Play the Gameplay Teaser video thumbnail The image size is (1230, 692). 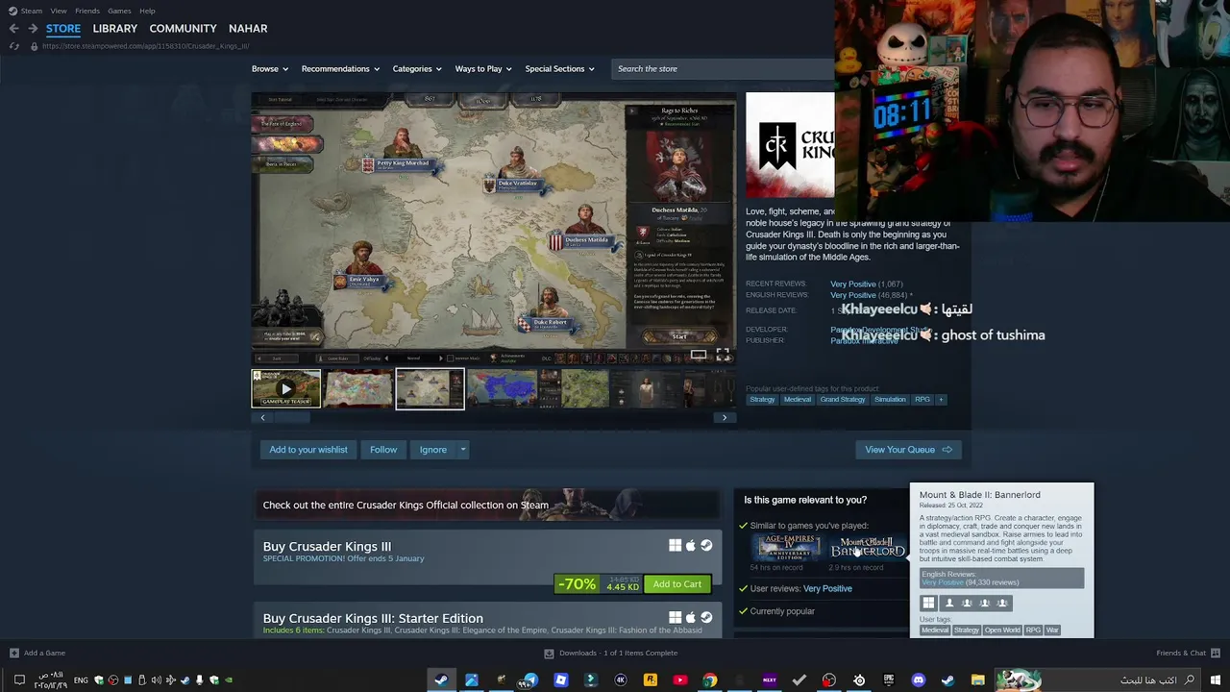pos(285,388)
